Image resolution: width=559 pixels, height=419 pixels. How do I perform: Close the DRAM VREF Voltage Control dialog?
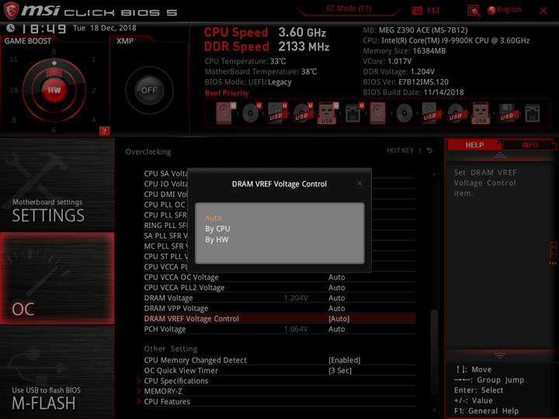pyautogui.click(x=359, y=183)
